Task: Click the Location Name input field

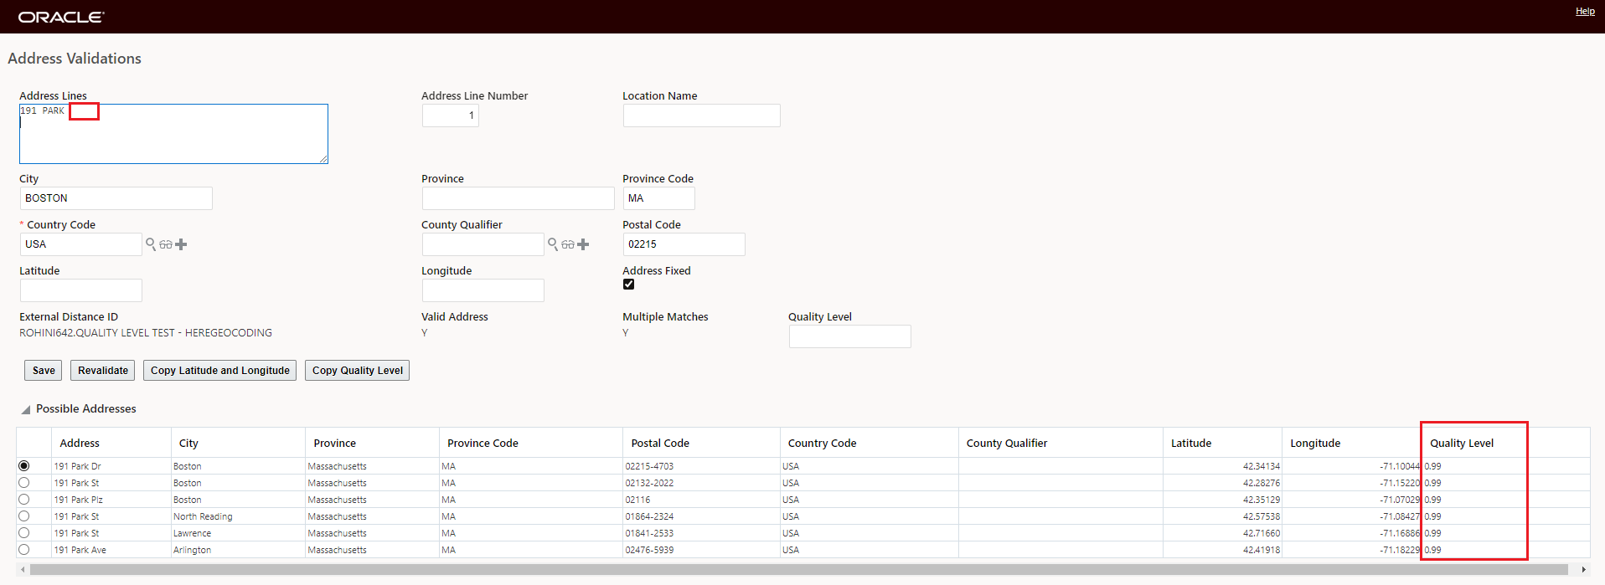Action: pyautogui.click(x=701, y=115)
